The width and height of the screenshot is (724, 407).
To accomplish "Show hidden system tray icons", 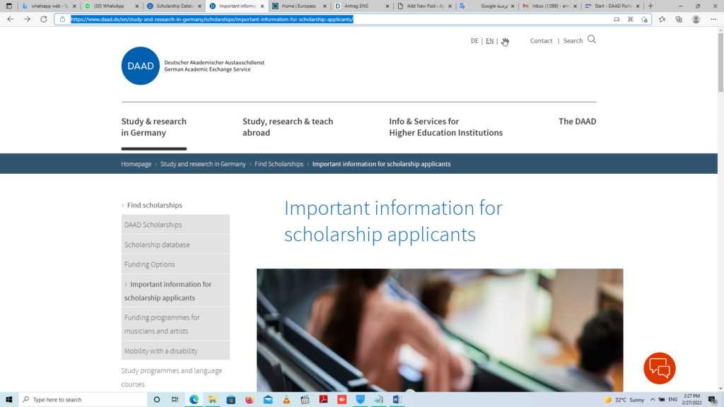I will pyautogui.click(x=653, y=400).
